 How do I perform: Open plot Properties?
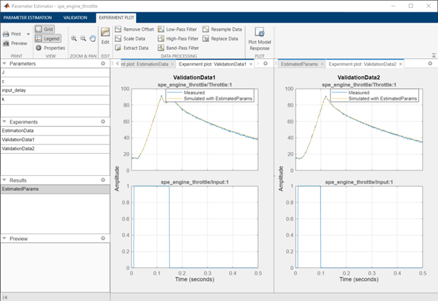(51, 48)
